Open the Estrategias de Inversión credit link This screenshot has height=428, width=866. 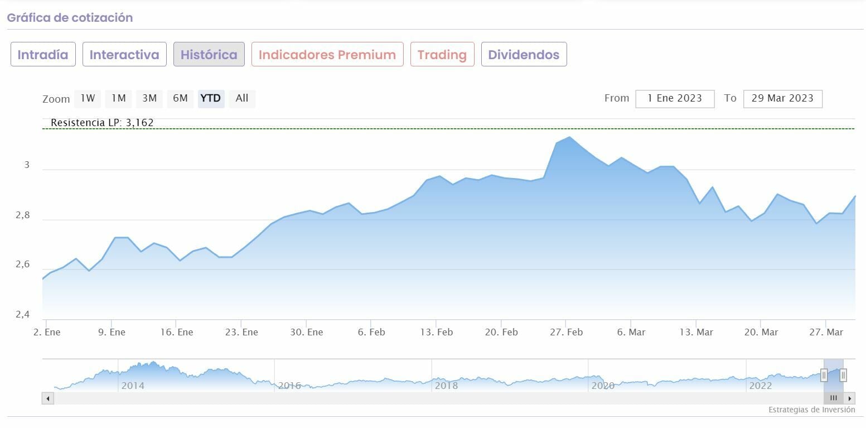click(x=811, y=410)
